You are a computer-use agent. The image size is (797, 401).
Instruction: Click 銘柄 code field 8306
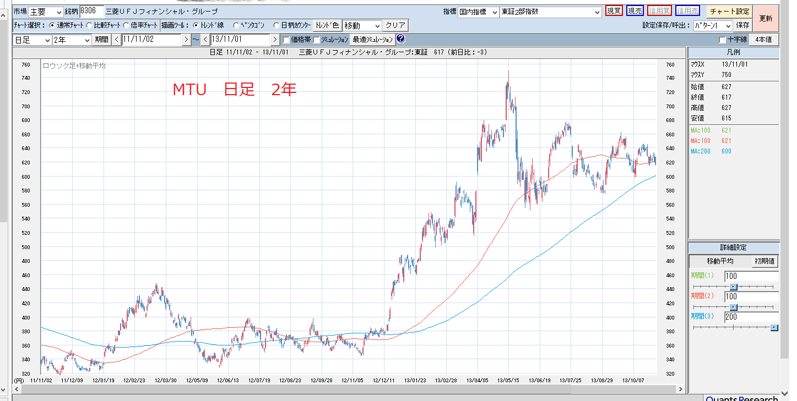[x=91, y=11]
